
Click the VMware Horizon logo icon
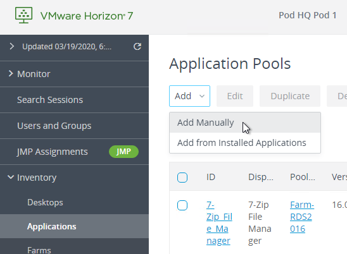(23, 15)
